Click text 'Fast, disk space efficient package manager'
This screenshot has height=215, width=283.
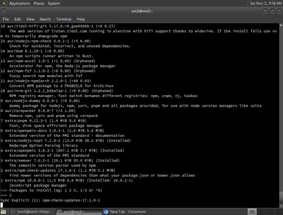point(56,125)
